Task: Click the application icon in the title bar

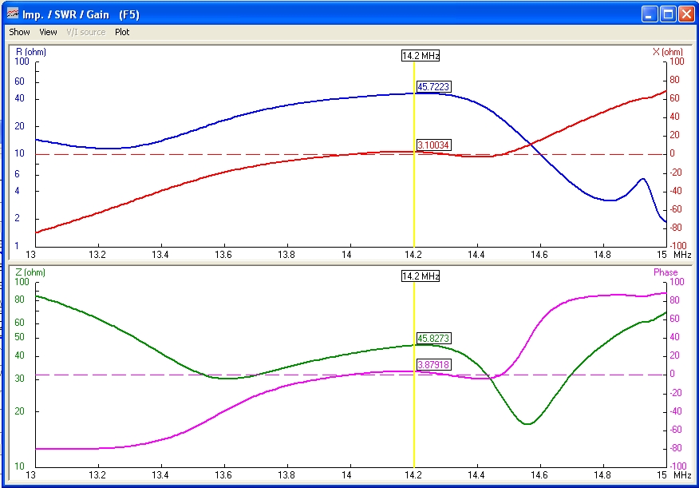Action: [x=13, y=14]
